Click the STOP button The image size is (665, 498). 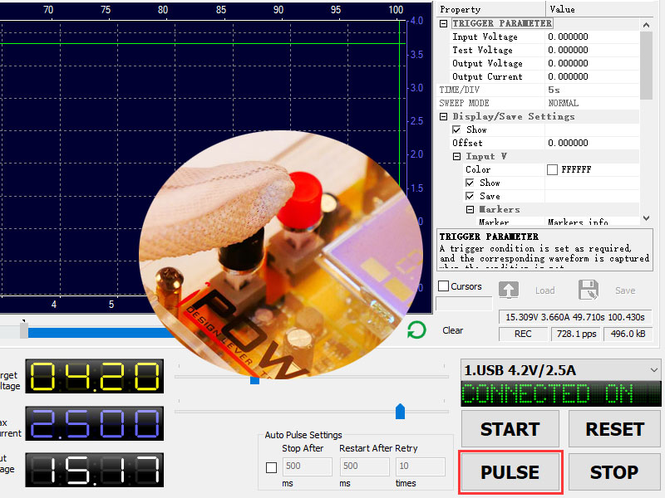(613, 472)
